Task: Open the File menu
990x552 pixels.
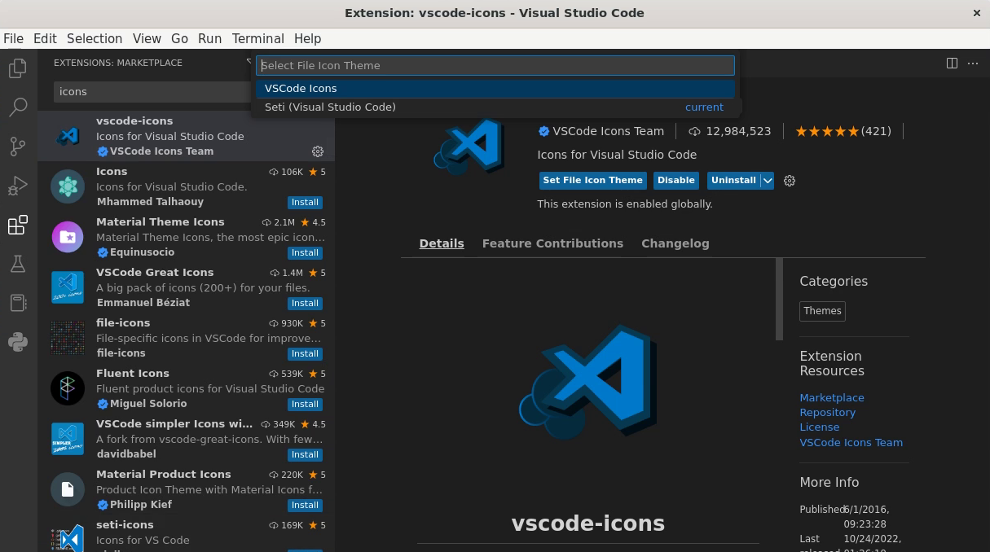Action: [x=13, y=38]
